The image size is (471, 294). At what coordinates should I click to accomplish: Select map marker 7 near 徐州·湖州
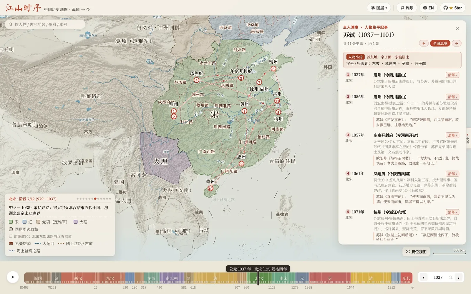coord(259,82)
